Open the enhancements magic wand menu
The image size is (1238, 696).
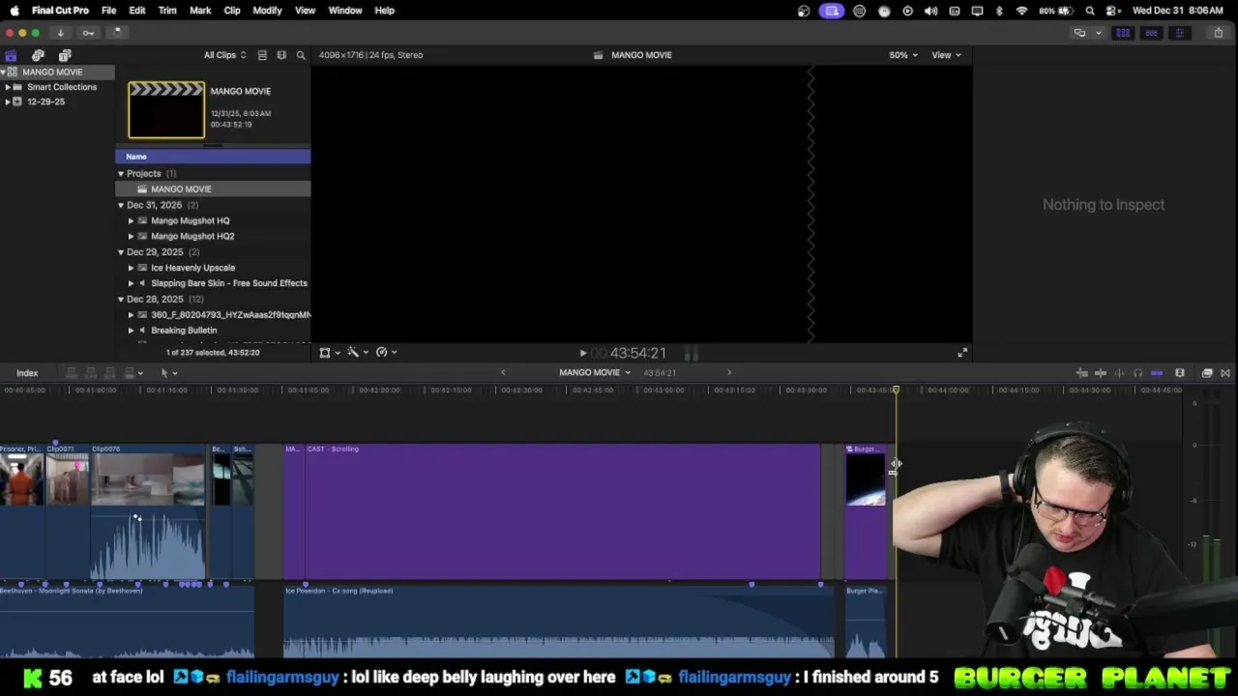[x=357, y=353]
